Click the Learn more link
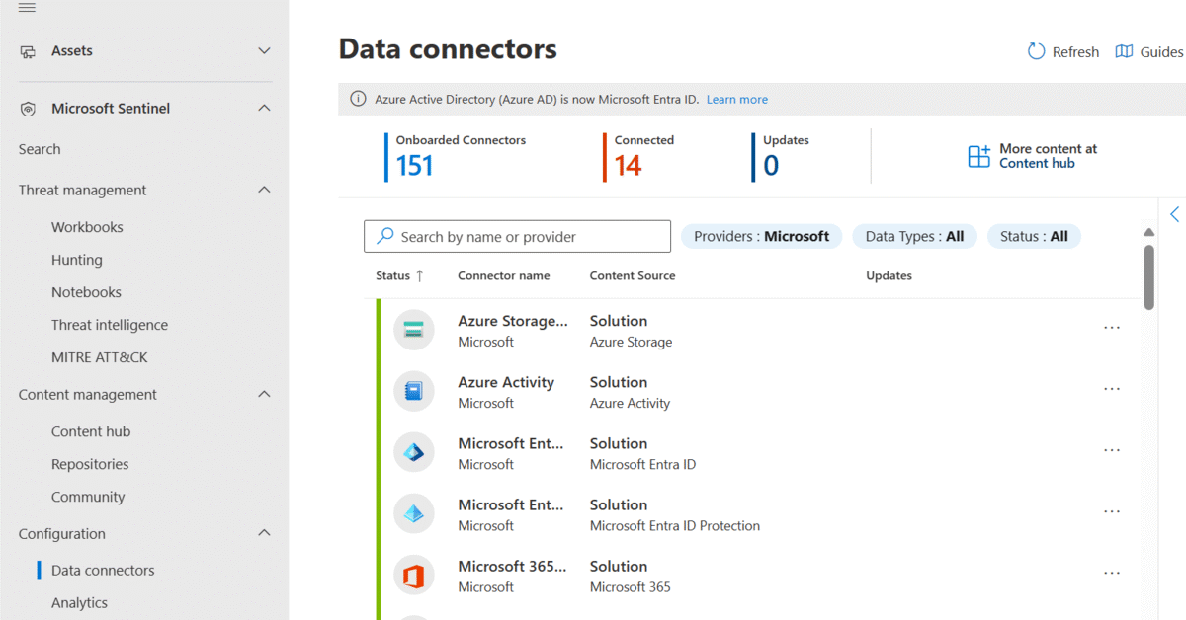Image resolution: width=1186 pixels, height=620 pixels. click(x=737, y=100)
